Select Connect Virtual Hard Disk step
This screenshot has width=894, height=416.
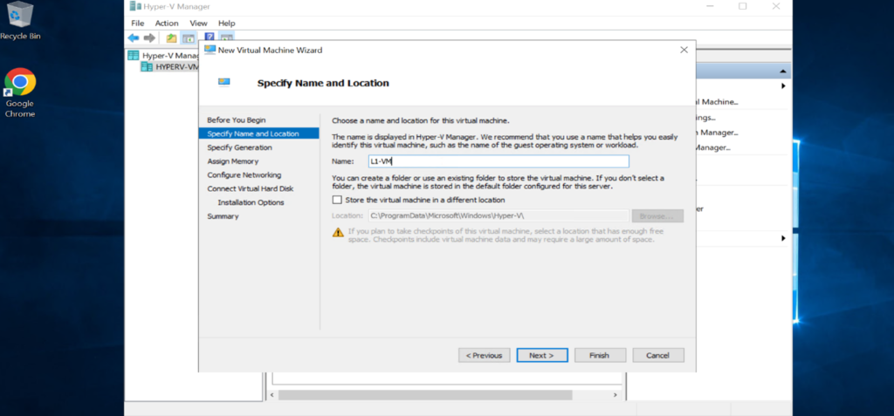pos(251,188)
